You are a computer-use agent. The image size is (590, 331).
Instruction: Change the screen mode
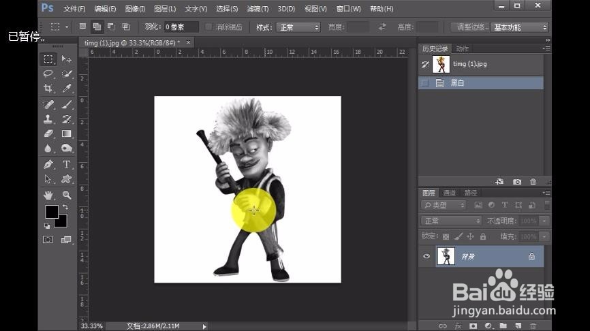(x=66, y=240)
